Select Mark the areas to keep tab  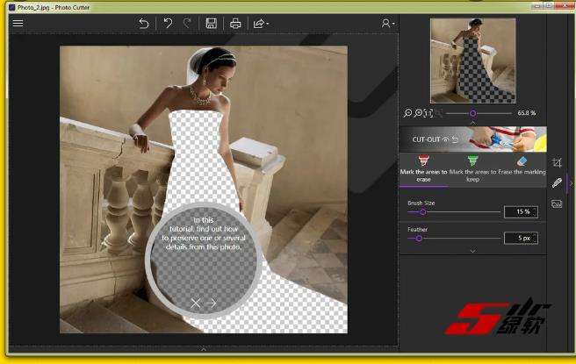(x=472, y=168)
